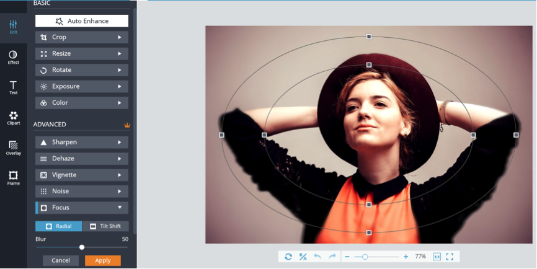Expand the Rotate options arrow
This screenshot has height=269, width=537.
120,70
